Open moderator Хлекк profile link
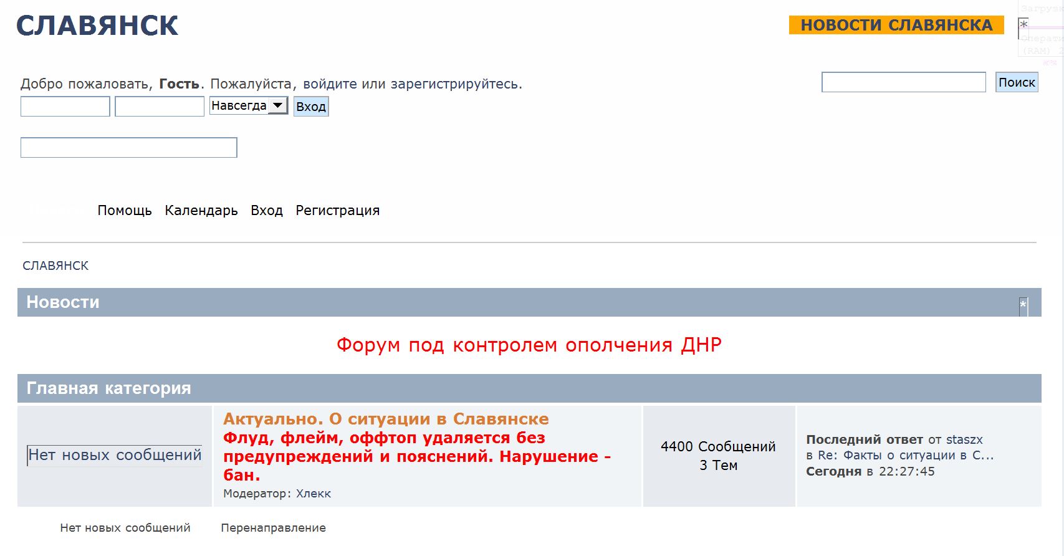Image resolution: width=1064 pixels, height=556 pixels. pos(313,494)
